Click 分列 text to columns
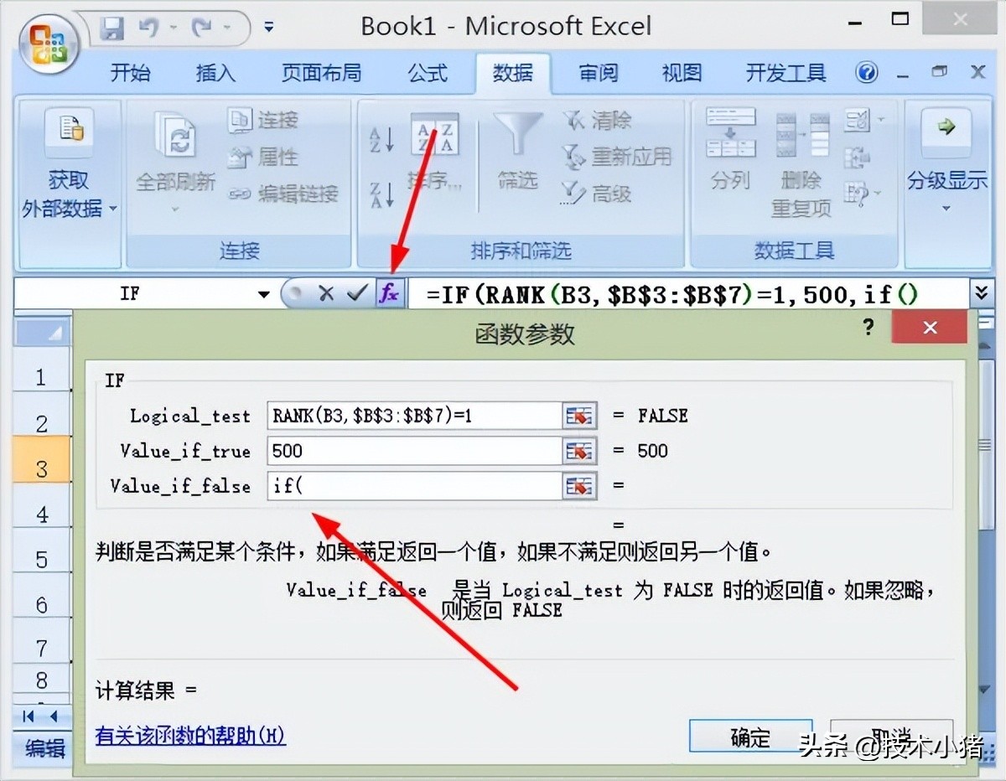 (730, 149)
